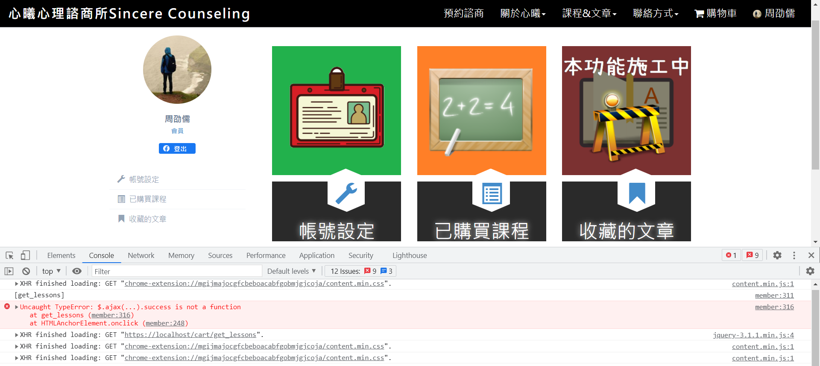Open DevTools settings gear icon

[x=777, y=255]
